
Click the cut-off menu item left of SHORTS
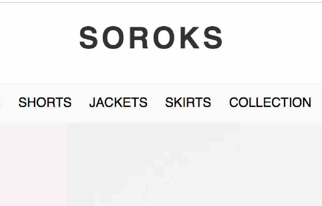pos(1,102)
